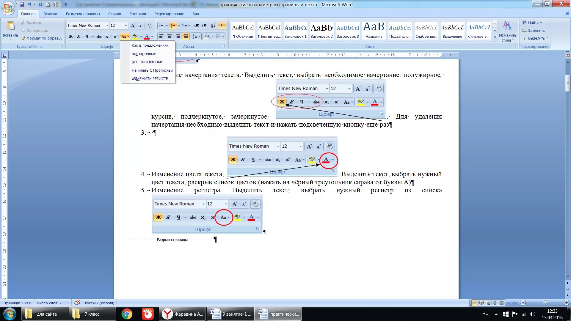Select 'ВСЕ ПРОПИСНЫЕ' register option

(147, 62)
